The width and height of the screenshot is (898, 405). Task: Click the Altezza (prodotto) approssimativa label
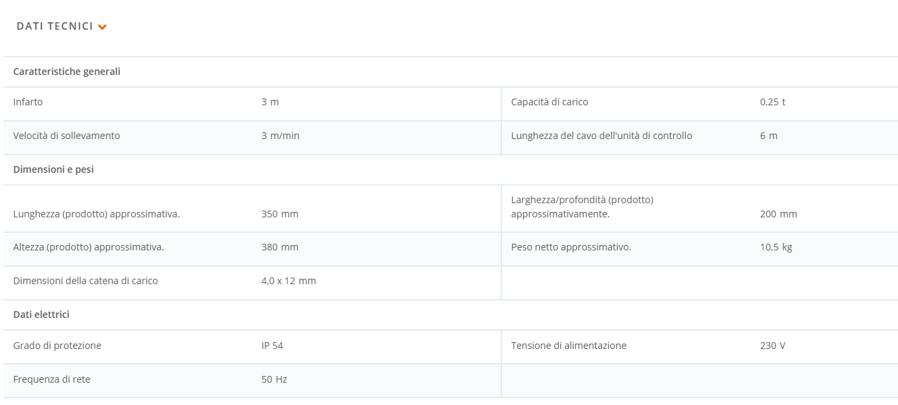(x=89, y=247)
